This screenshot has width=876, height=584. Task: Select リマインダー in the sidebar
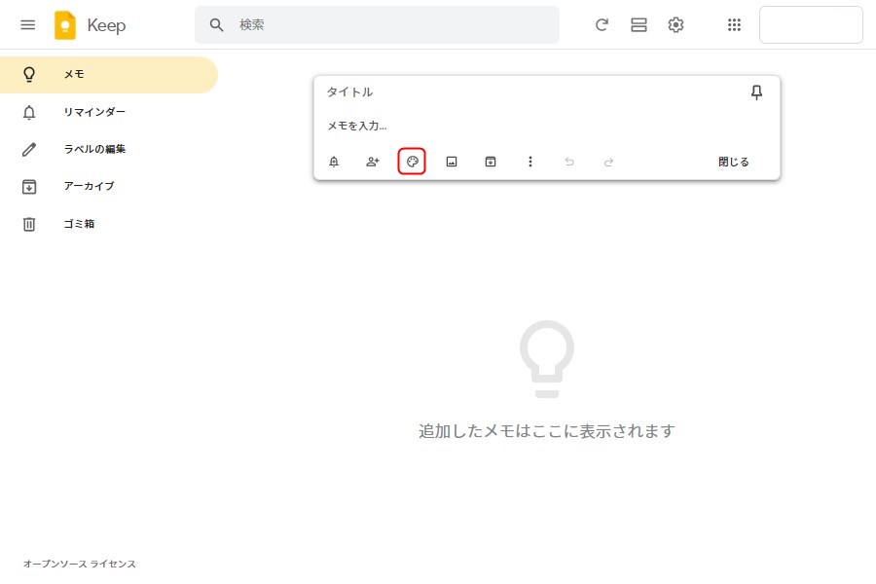click(94, 112)
